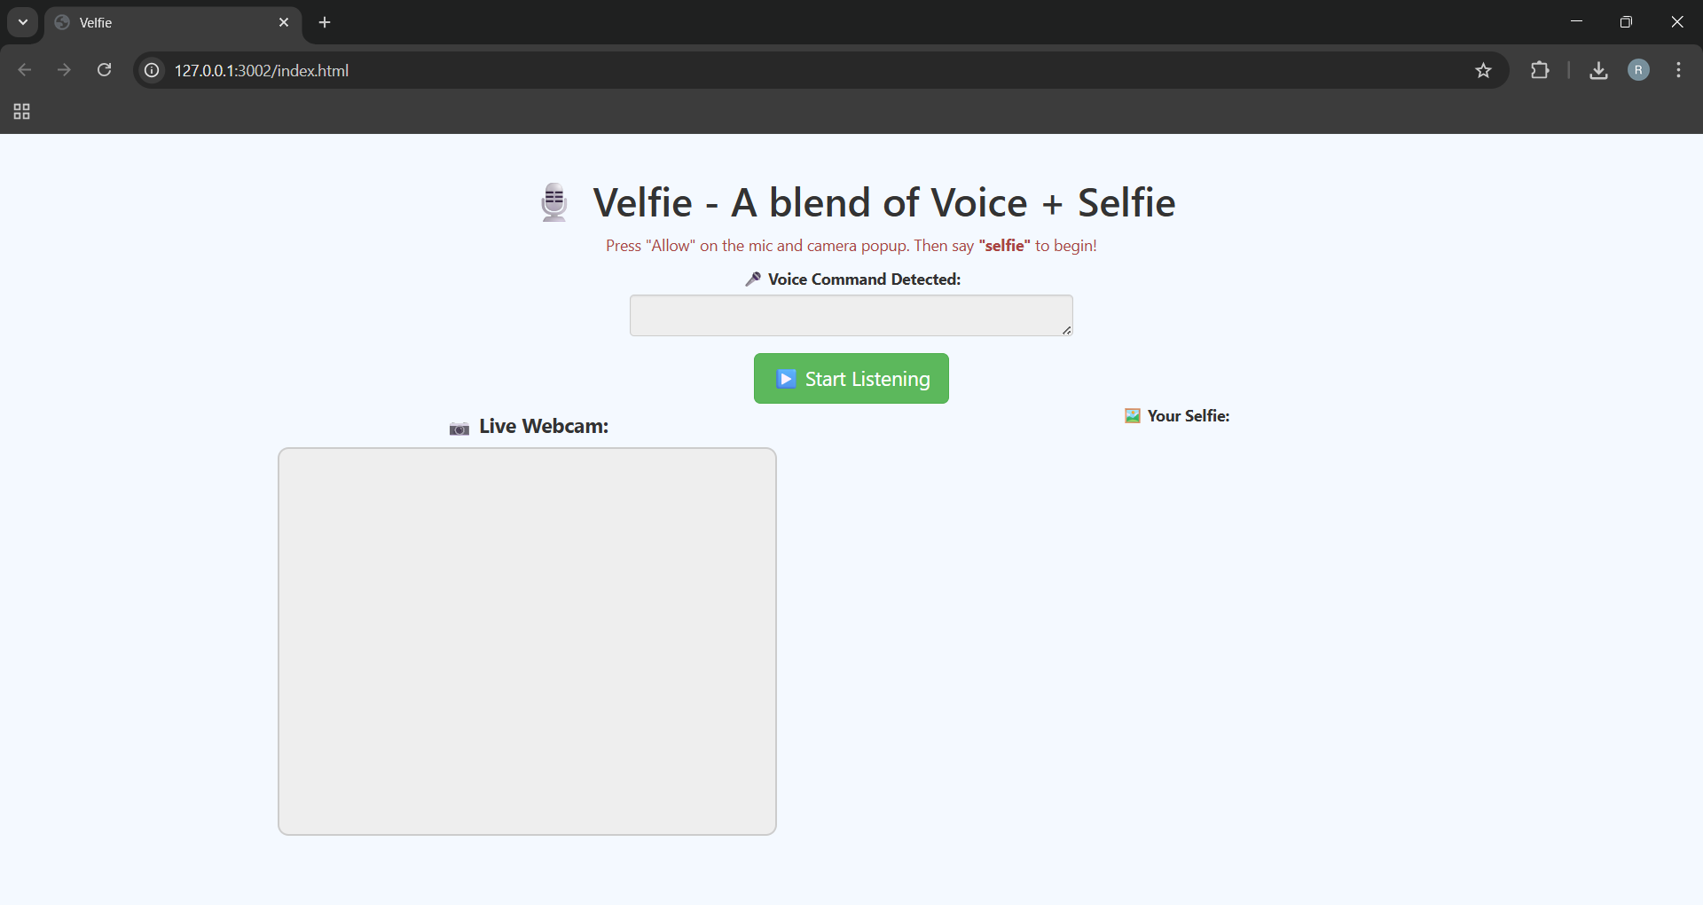The width and height of the screenshot is (1703, 905).
Task: Open the three-dot Chrome menu
Action: click(1678, 70)
